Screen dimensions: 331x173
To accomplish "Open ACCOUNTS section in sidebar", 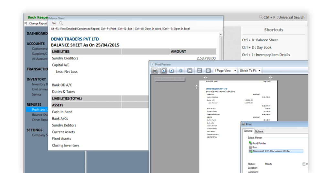I will pos(36,44).
